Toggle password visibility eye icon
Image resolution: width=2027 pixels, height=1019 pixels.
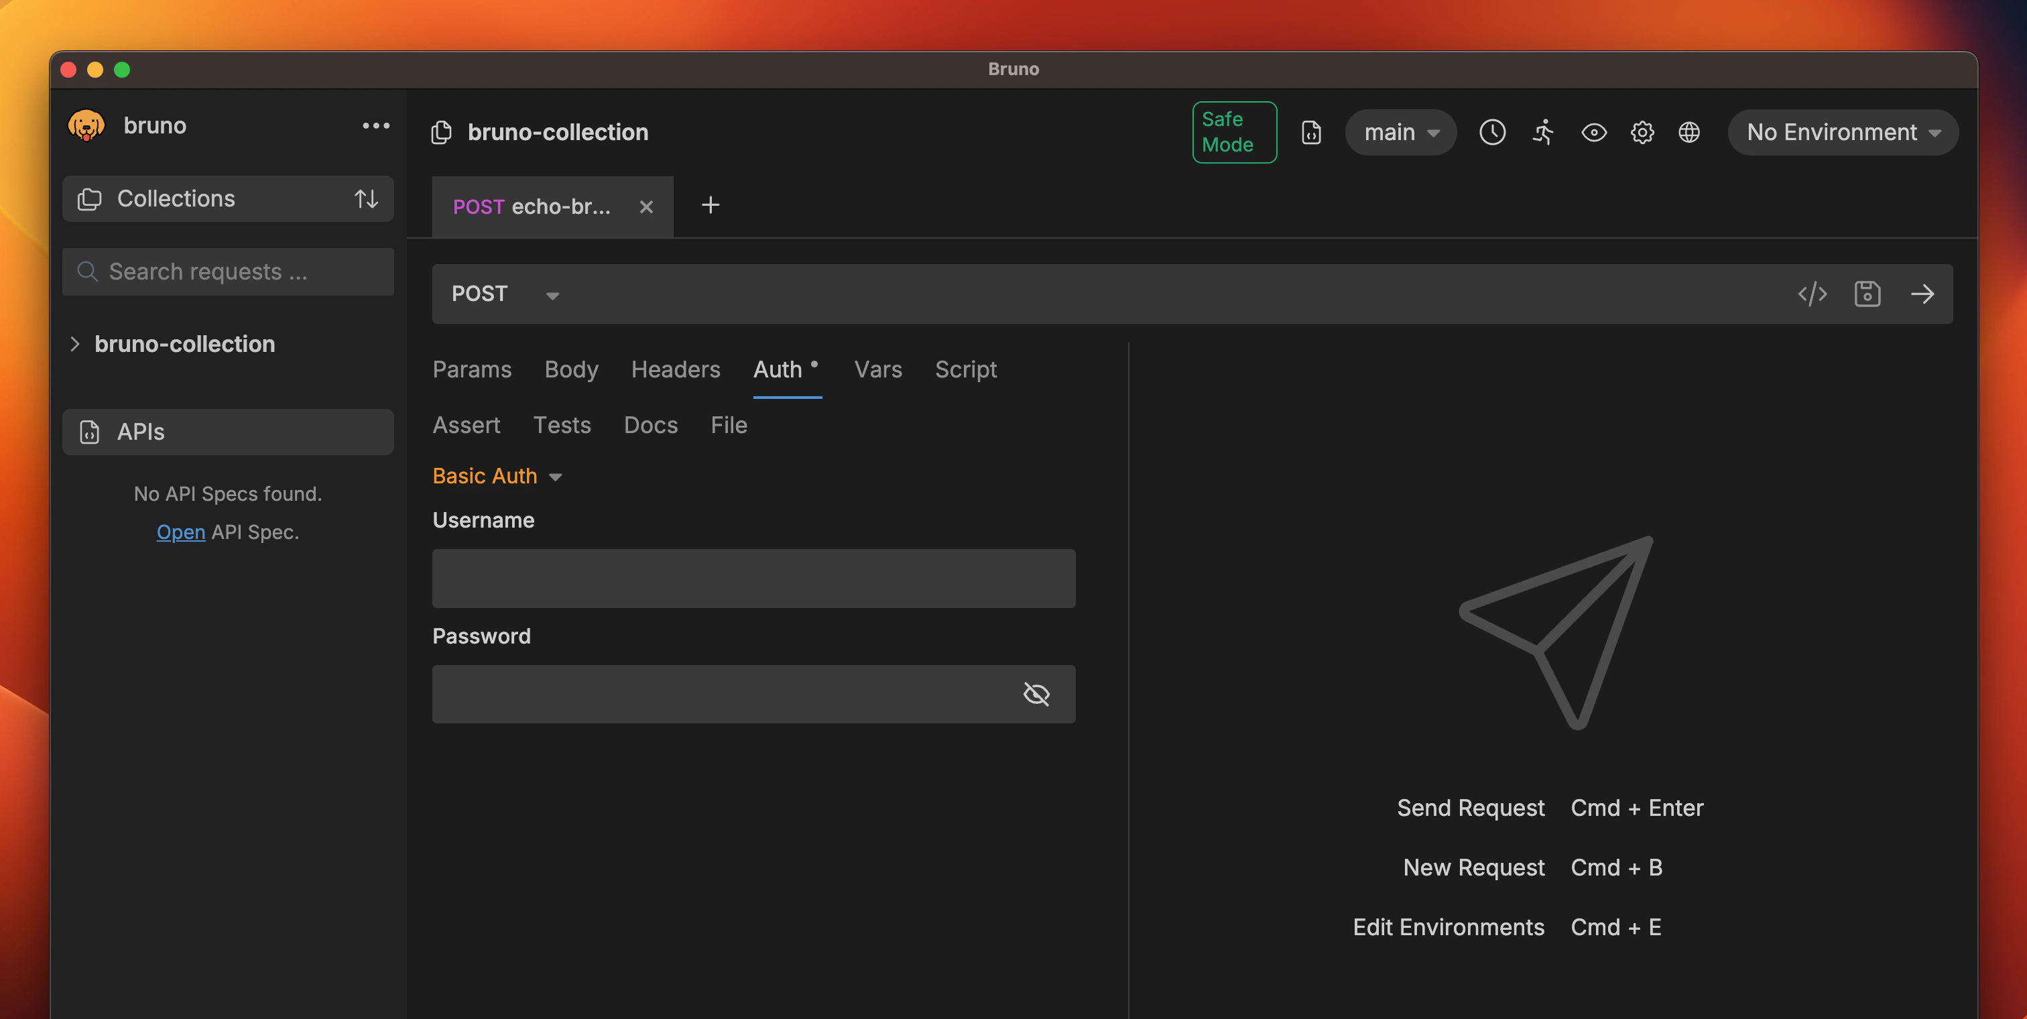[x=1036, y=694]
